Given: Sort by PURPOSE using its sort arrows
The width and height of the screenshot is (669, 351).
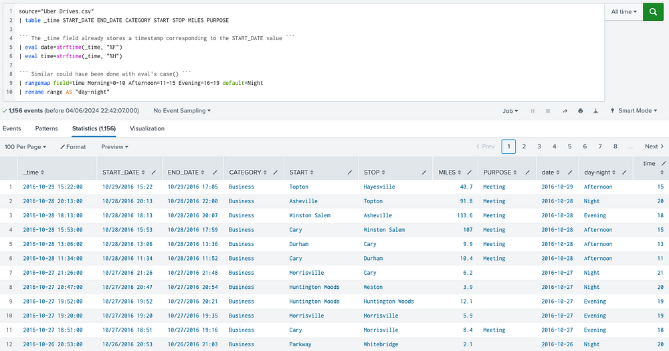Looking at the screenshot, I should 515,172.
